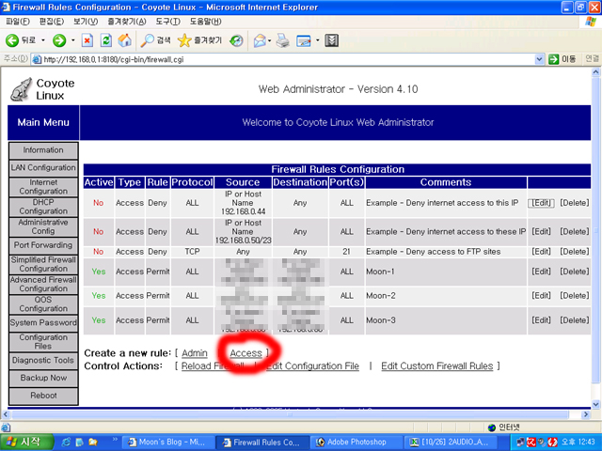The height and width of the screenshot is (451, 602).
Task: Open the Back button history dropdown arrow
Action: [x=43, y=40]
